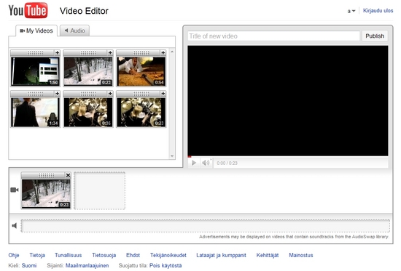
Task: Open the Kehittäjät footer link
Action: [268, 255]
